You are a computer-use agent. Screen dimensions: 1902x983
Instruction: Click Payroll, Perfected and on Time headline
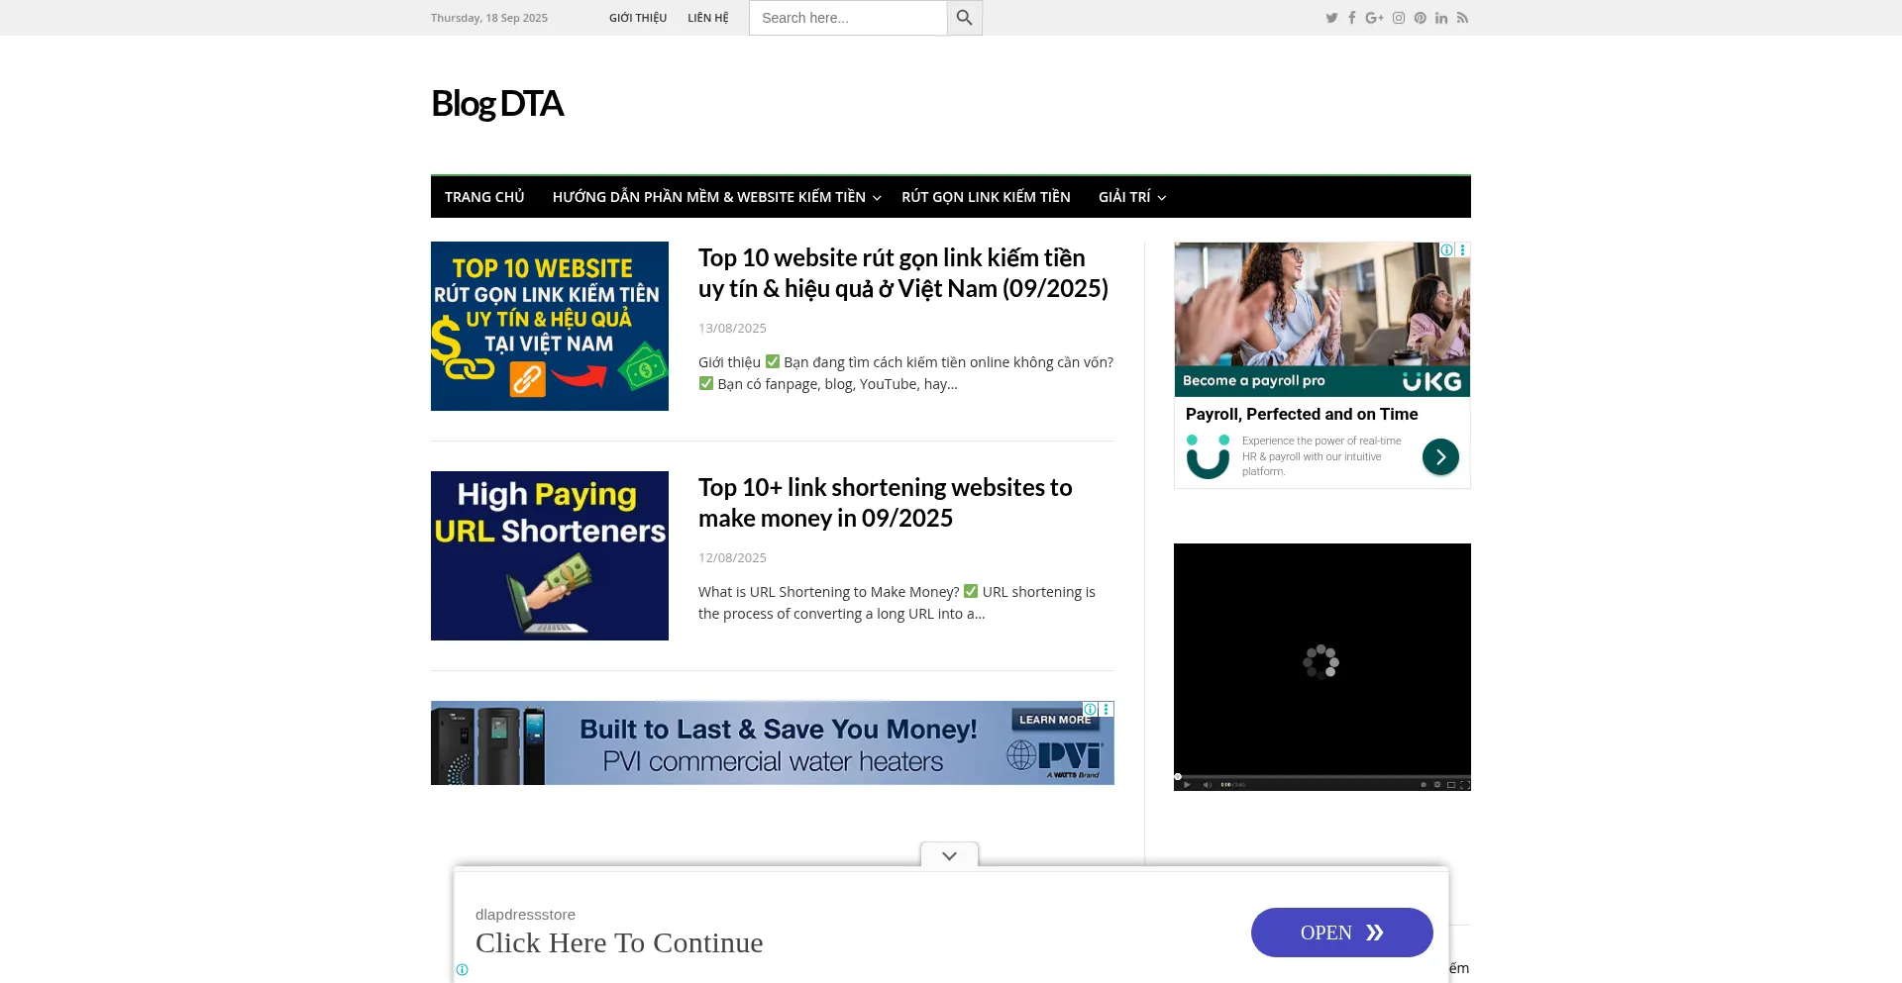click(x=1302, y=414)
